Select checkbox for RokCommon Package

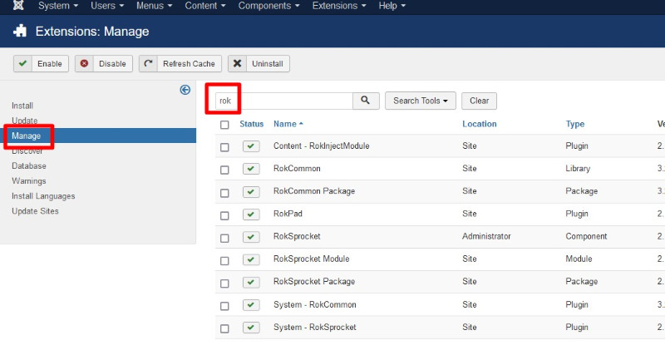coord(224,193)
